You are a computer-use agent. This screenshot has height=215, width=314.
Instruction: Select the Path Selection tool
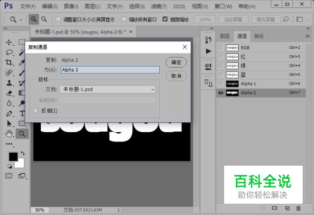(x=9, y=124)
